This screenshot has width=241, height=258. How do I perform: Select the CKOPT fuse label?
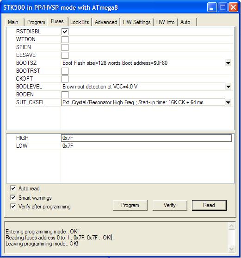[x=25, y=79]
